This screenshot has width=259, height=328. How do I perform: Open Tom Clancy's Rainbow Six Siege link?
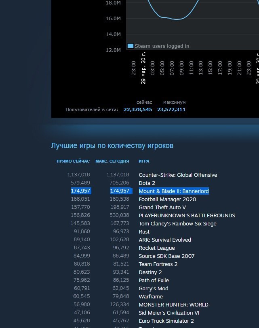pos(177,224)
